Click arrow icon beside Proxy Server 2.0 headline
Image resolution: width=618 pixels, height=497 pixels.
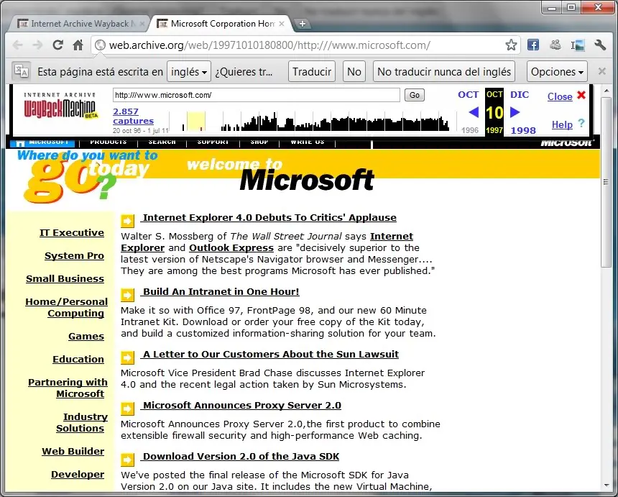point(127,409)
